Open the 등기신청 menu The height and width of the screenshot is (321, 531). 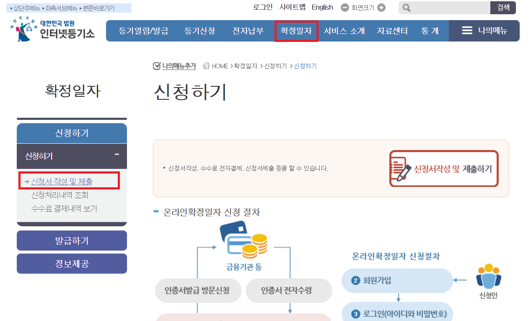(200, 31)
